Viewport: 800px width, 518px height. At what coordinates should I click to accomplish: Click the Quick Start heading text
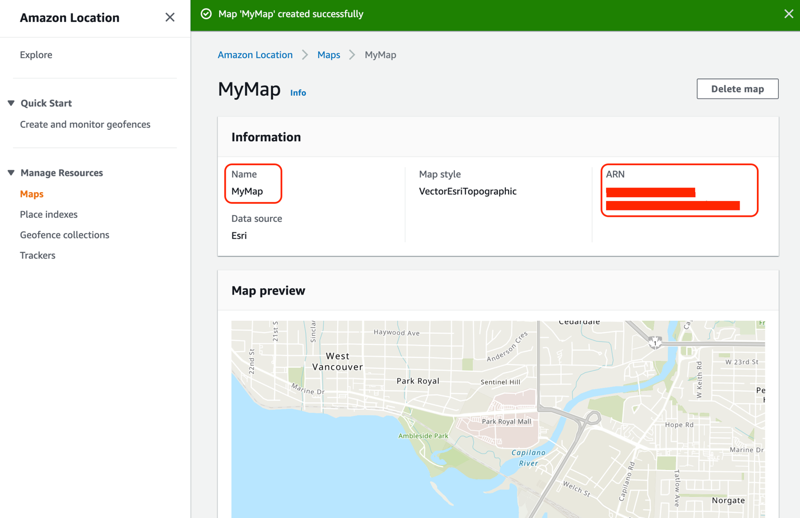tap(46, 103)
